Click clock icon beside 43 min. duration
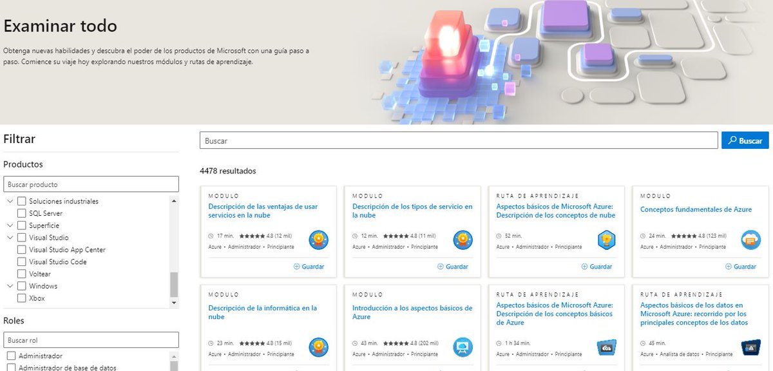773x371 pixels. [x=356, y=343]
